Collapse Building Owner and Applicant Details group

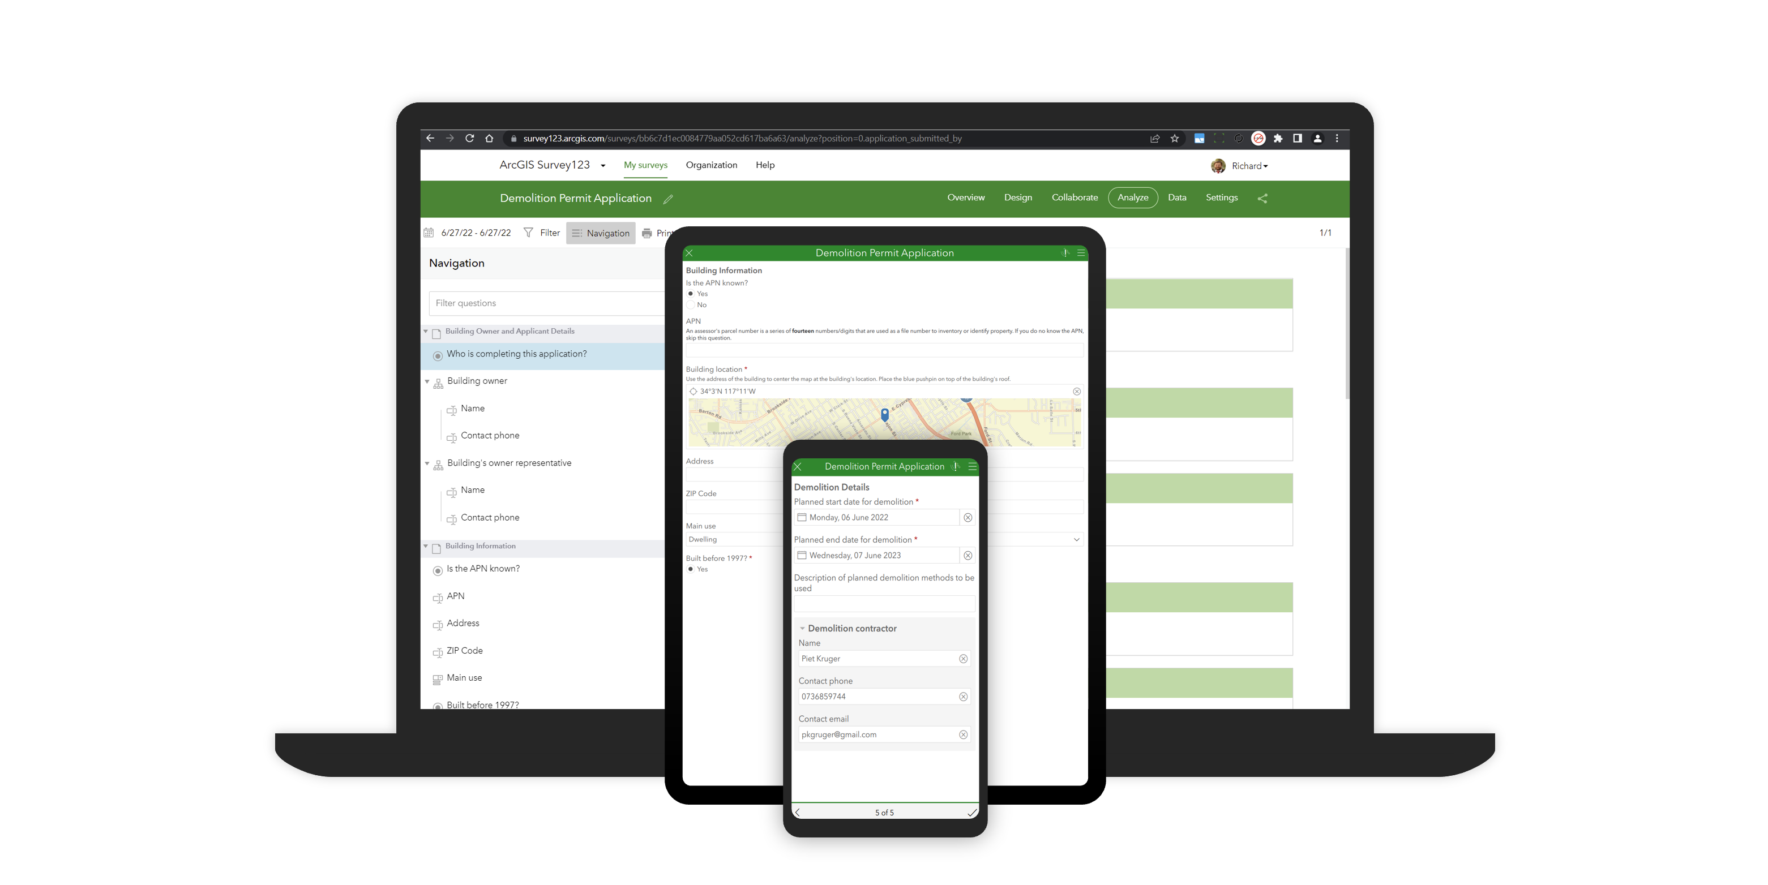point(426,332)
